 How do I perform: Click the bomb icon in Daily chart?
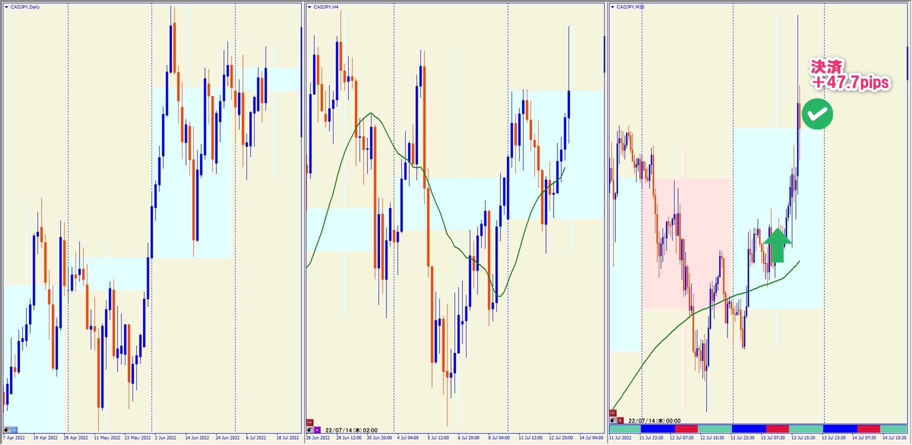(x=7, y=429)
